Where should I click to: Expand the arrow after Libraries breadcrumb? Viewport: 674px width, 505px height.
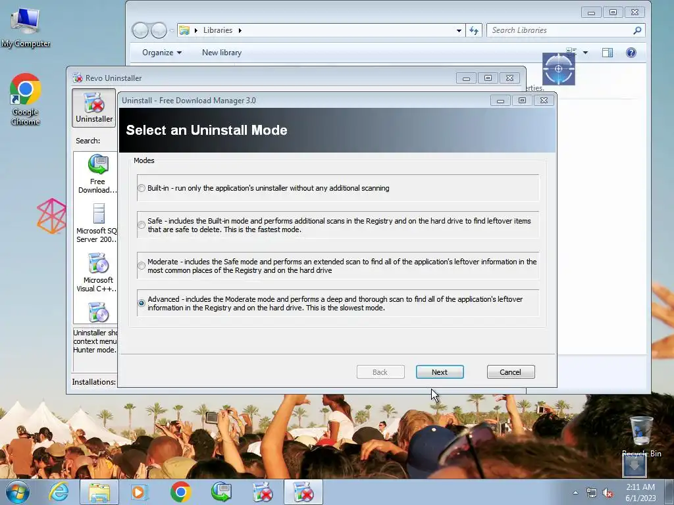pos(240,30)
